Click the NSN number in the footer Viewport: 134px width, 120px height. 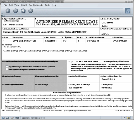tap(124, 111)
